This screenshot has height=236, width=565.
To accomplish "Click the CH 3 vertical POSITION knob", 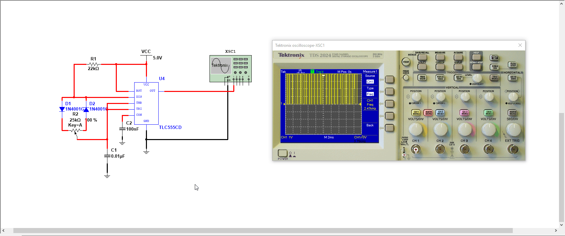I will (x=465, y=97).
